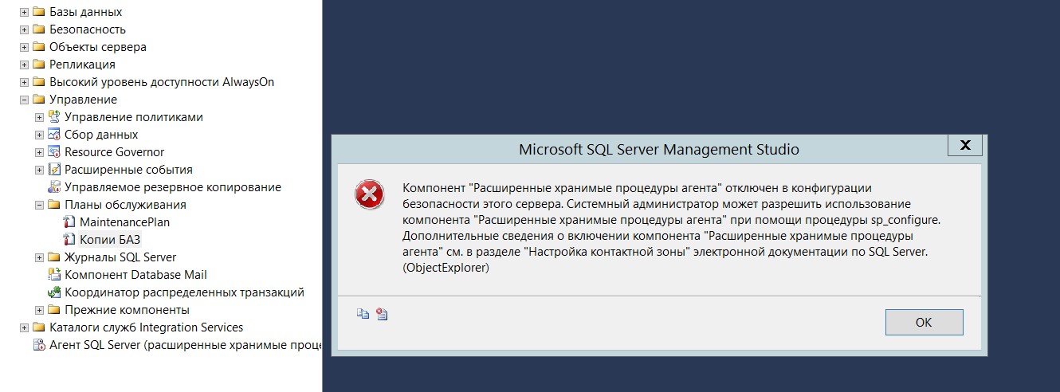Expand the Репликация node
Image resolution: width=1060 pixels, height=392 pixels.
(24, 65)
